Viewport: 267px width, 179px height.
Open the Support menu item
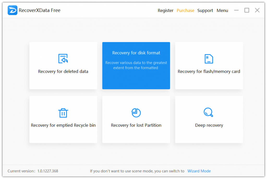[205, 10]
